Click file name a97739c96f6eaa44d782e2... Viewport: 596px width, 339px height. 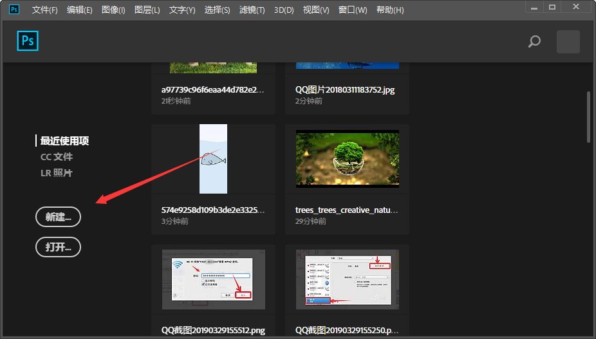click(x=212, y=89)
